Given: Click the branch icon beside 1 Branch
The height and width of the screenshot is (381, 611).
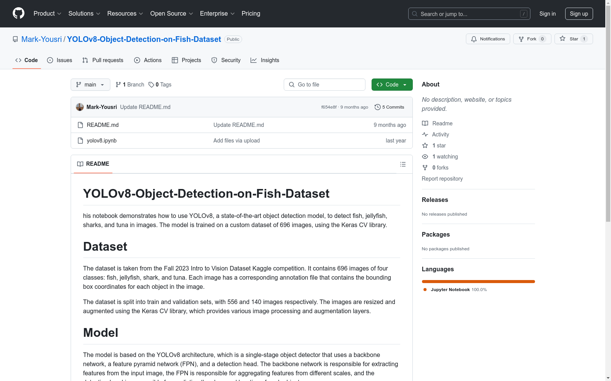Looking at the screenshot, I should click(x=118, y=85).
